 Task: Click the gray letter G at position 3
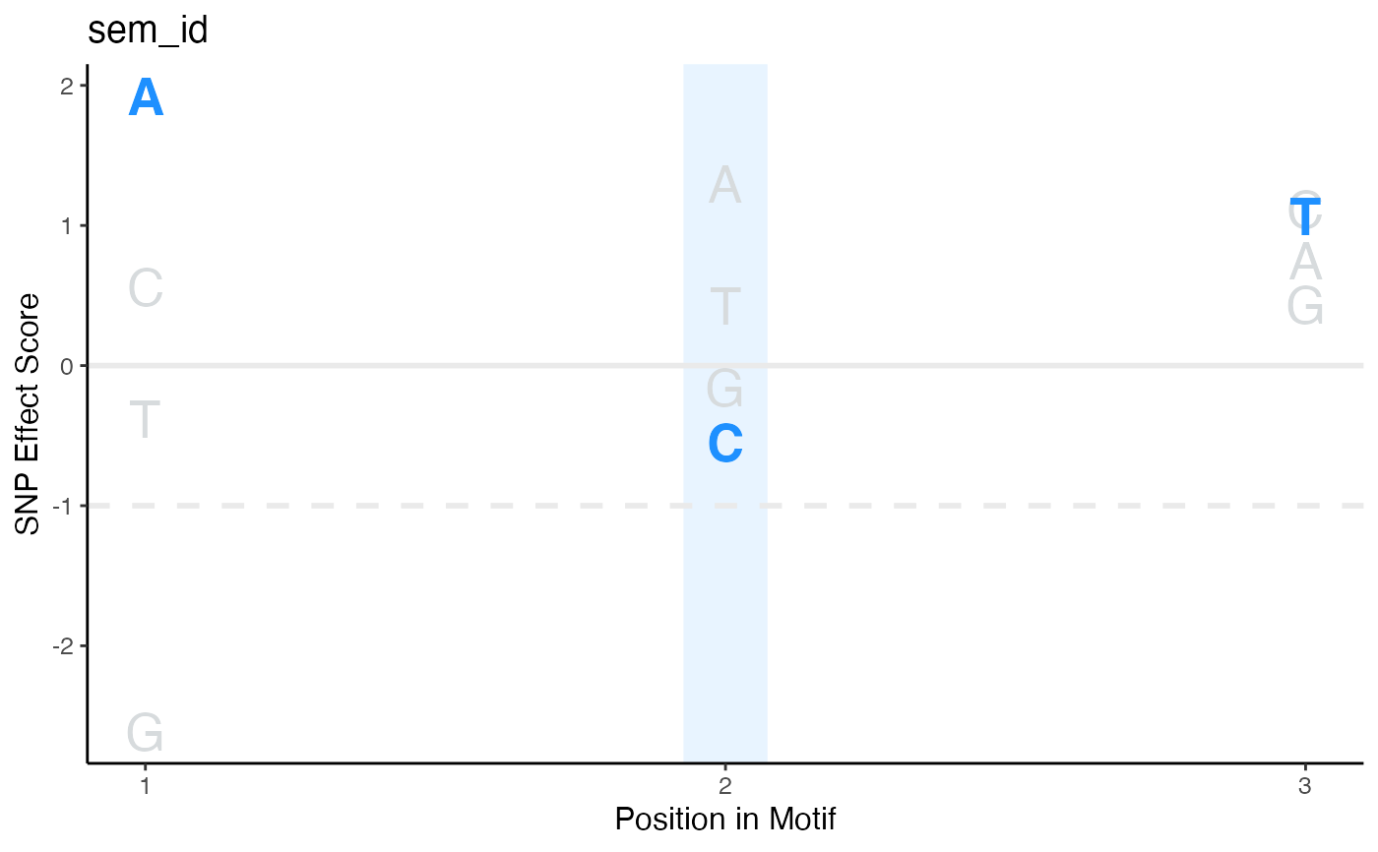click(x=1305, y=306)
